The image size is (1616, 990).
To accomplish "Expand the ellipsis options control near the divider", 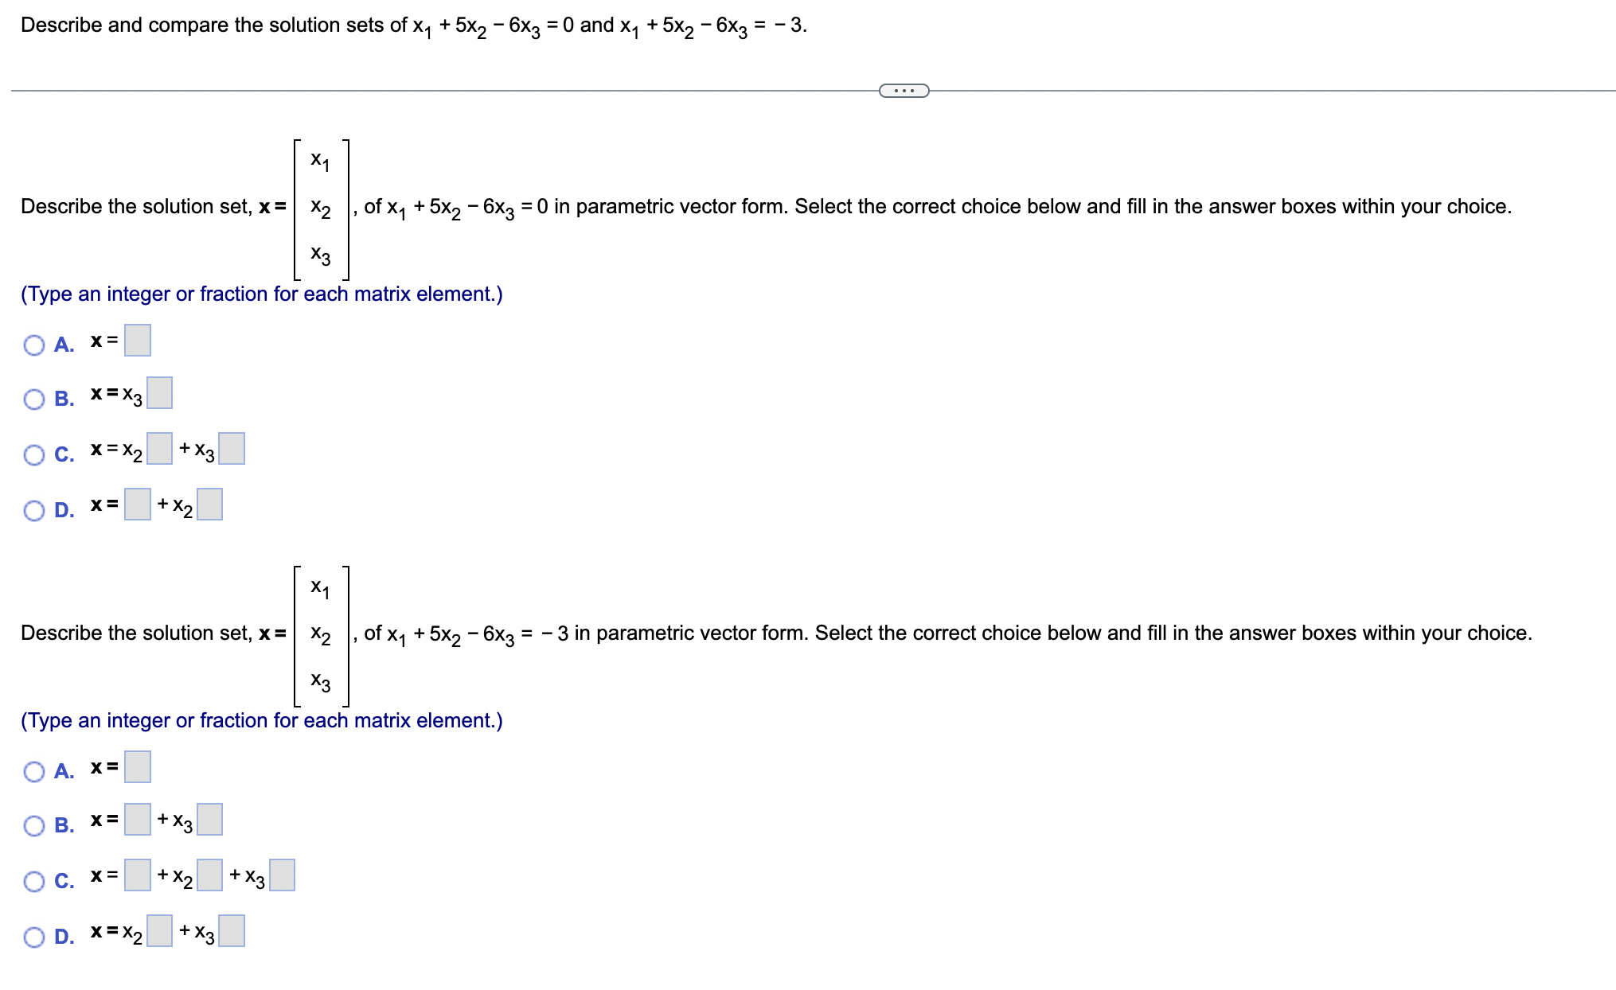I will (x=904, y=90).
